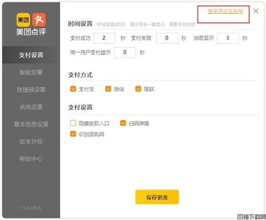
Task: Click the 消息显示 seconds input field
Action: (228, 38)
